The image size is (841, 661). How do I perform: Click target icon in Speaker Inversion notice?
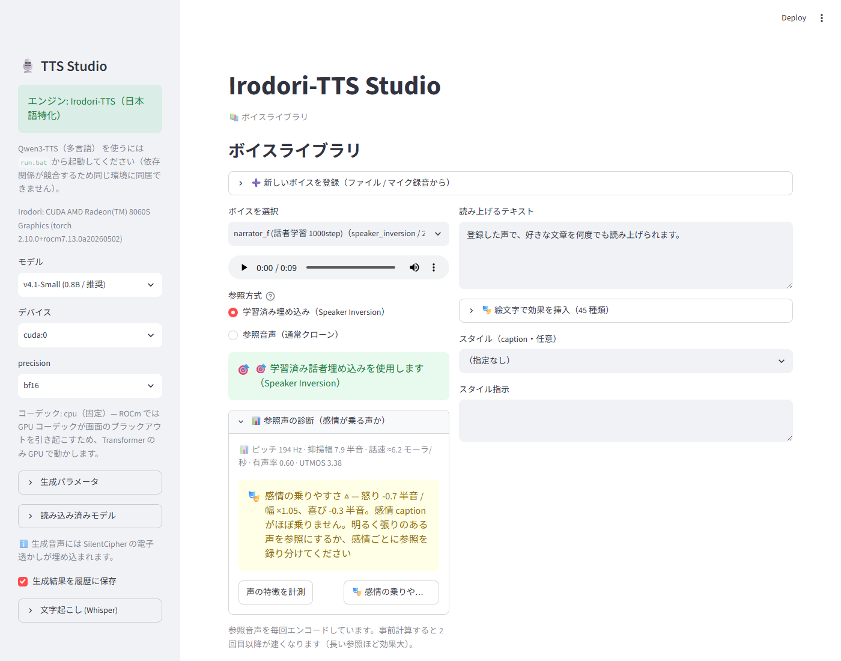pos(243,370)
